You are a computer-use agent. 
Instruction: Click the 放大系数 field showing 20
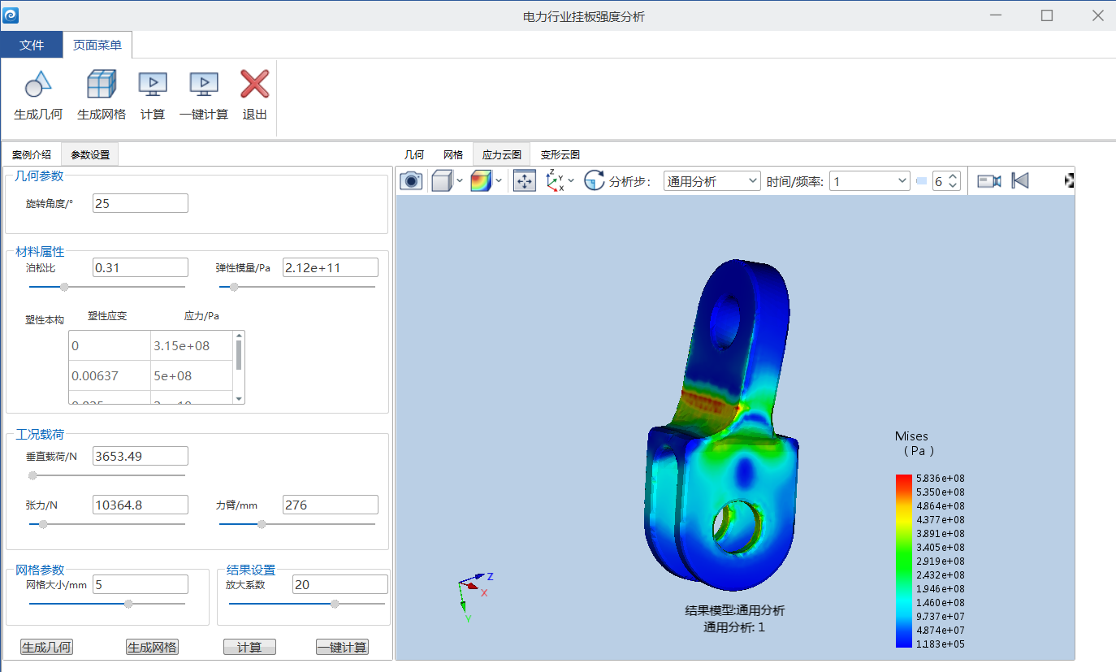(x=340, y=584)
